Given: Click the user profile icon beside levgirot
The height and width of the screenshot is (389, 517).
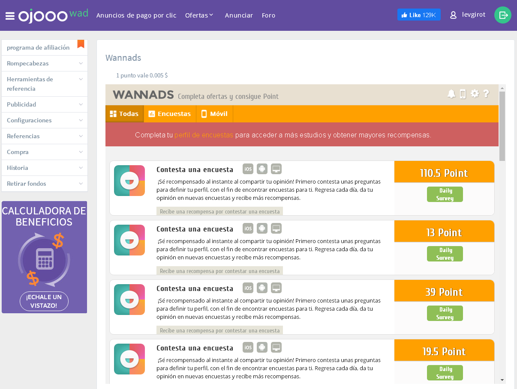Looking at the screenshot, I should coord(453,15).
